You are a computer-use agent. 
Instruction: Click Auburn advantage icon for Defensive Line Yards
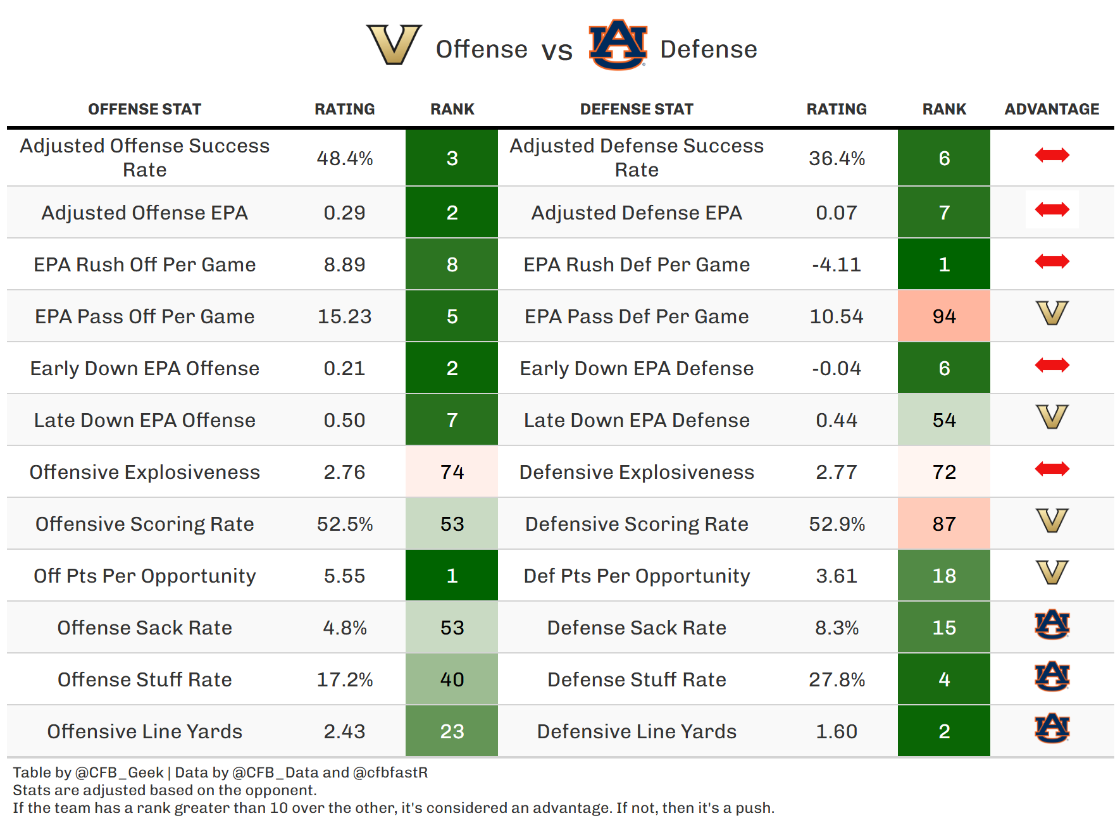pos(1052,728)
